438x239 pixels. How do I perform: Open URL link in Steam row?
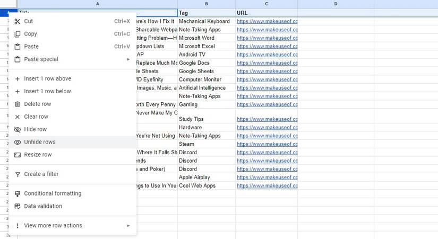coord(267,144)
